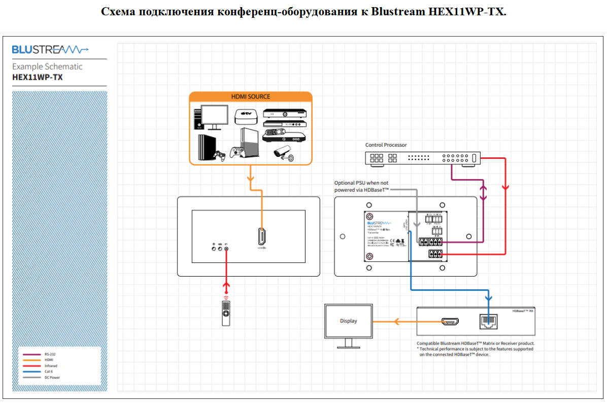
Task: Click the 'Compatible Blustream HDBaseT Matrix' note
Action: tap(476, 343)
